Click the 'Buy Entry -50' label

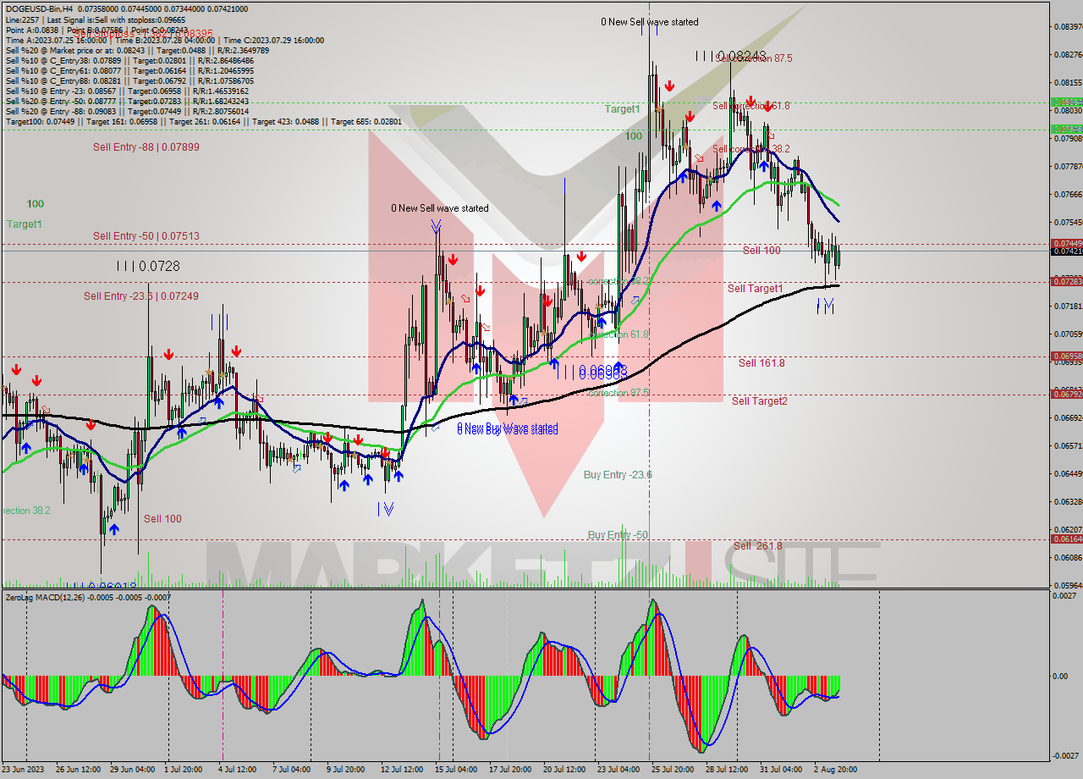618,535
